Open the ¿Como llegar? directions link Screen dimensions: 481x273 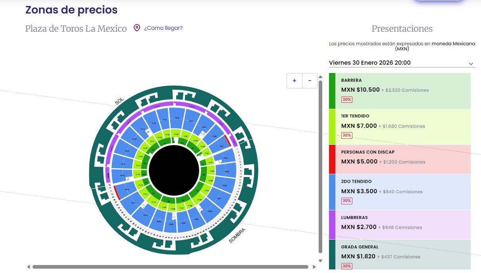[163, 28]
